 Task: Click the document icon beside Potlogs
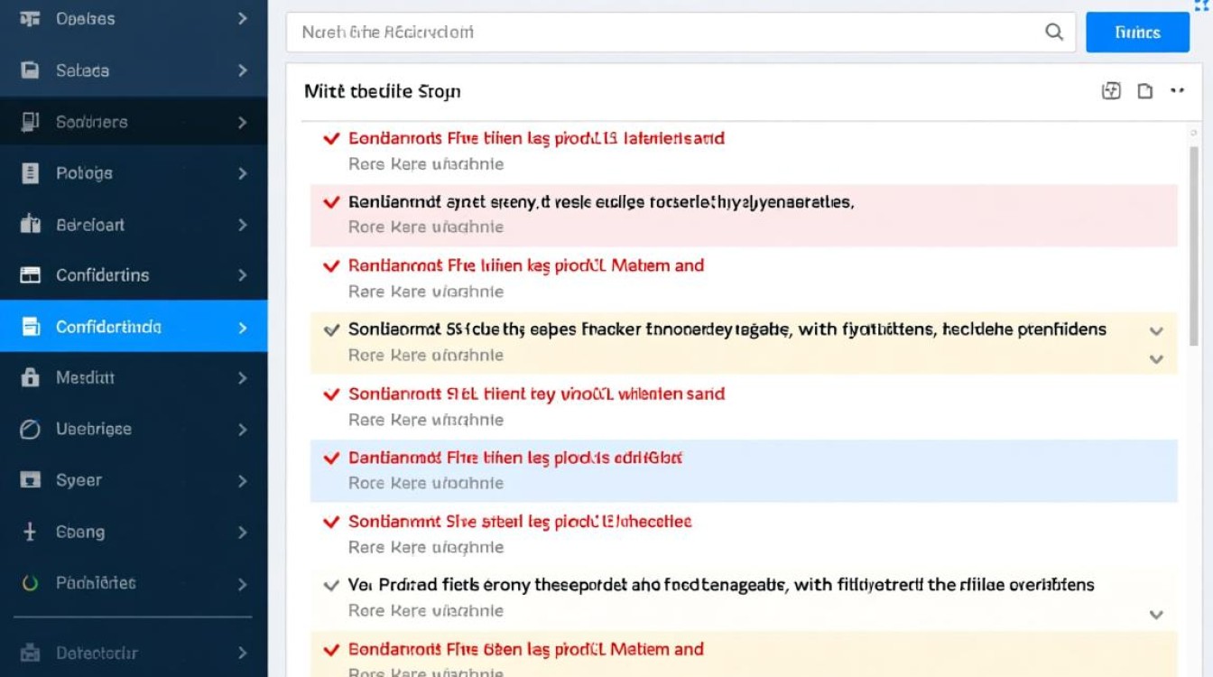tap(30, 173)
